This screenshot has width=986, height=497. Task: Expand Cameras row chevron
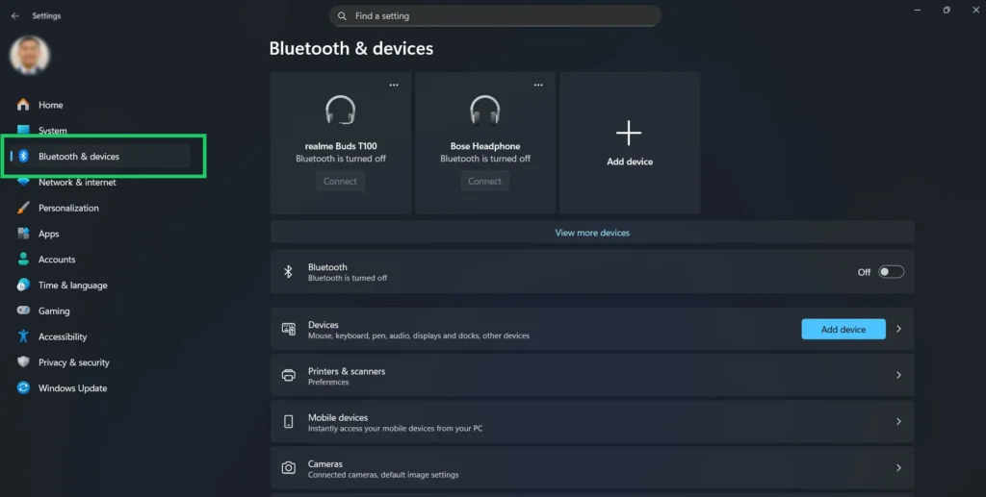click(x=898, y=468)
